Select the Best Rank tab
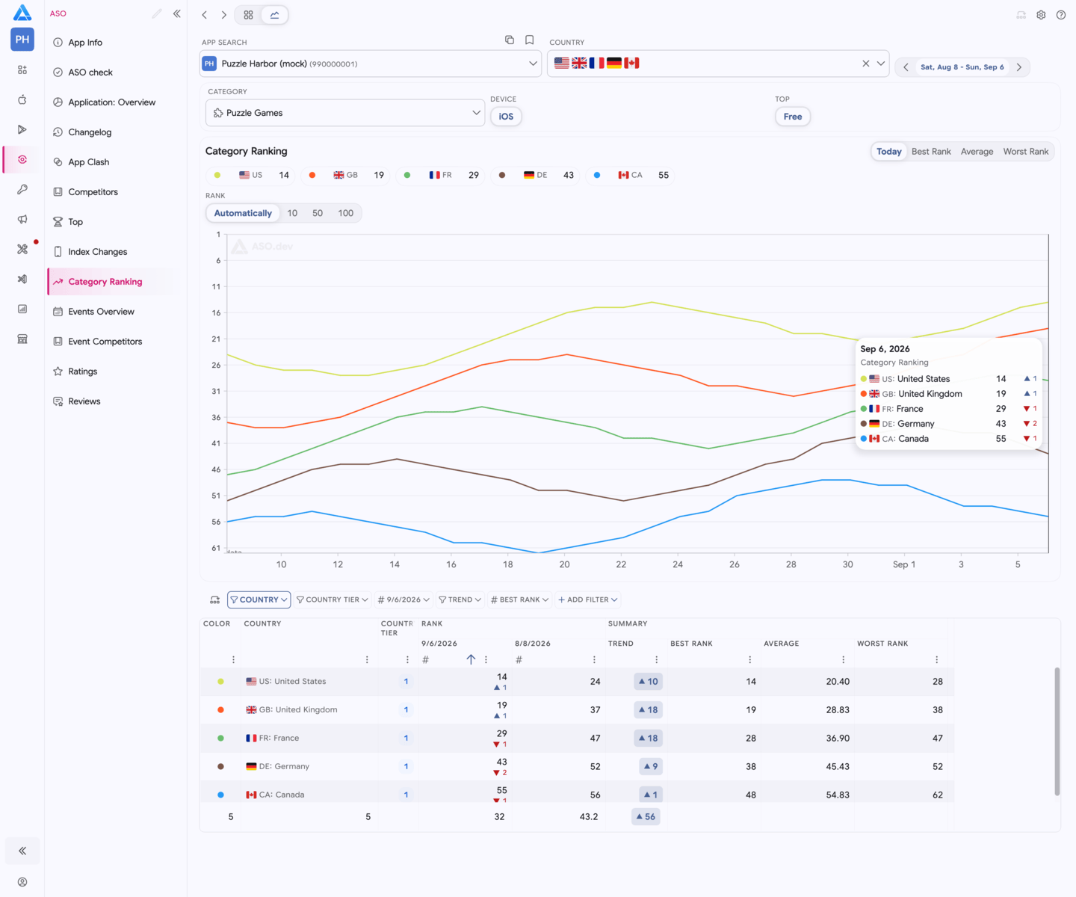 tap(931, 152)
